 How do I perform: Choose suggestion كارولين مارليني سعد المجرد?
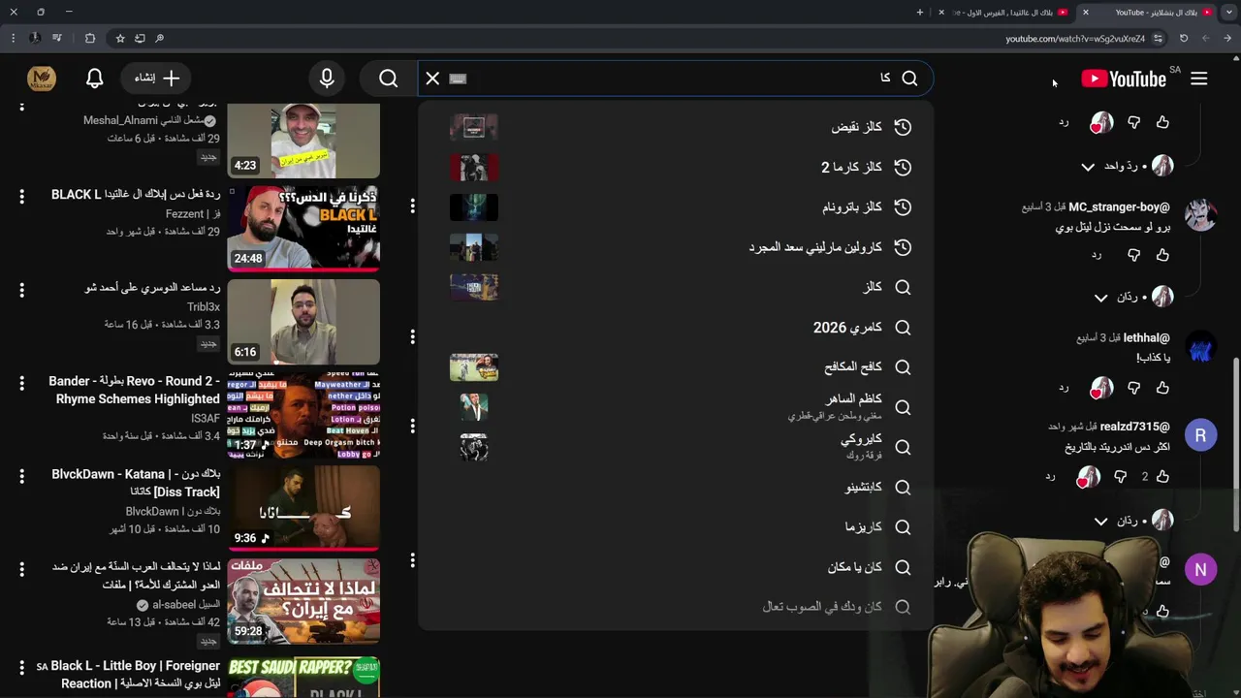(676, 247)
